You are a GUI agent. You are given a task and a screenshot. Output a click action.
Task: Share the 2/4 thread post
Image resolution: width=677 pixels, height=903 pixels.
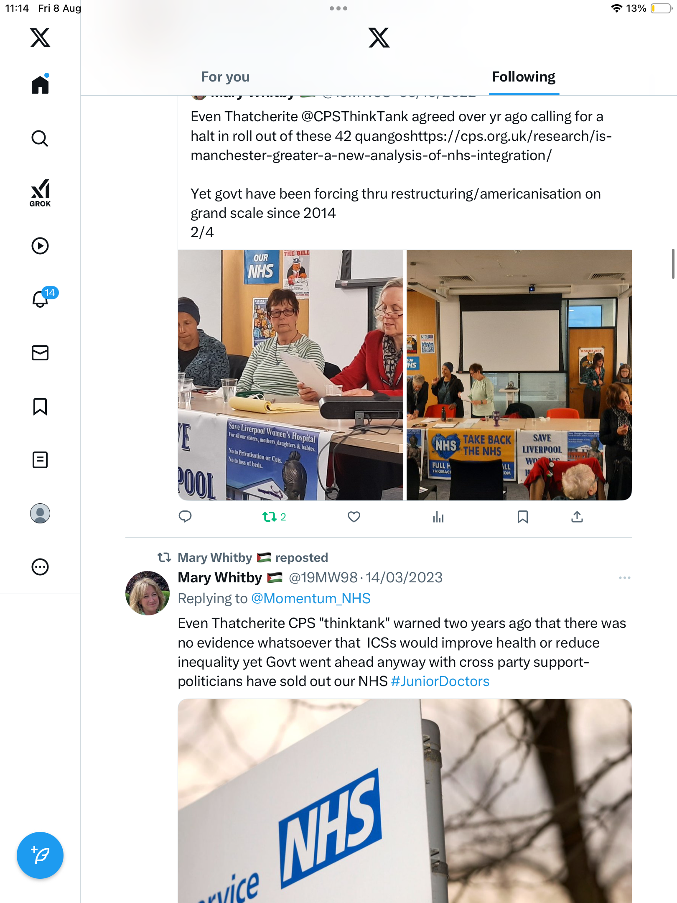(577, 517)
